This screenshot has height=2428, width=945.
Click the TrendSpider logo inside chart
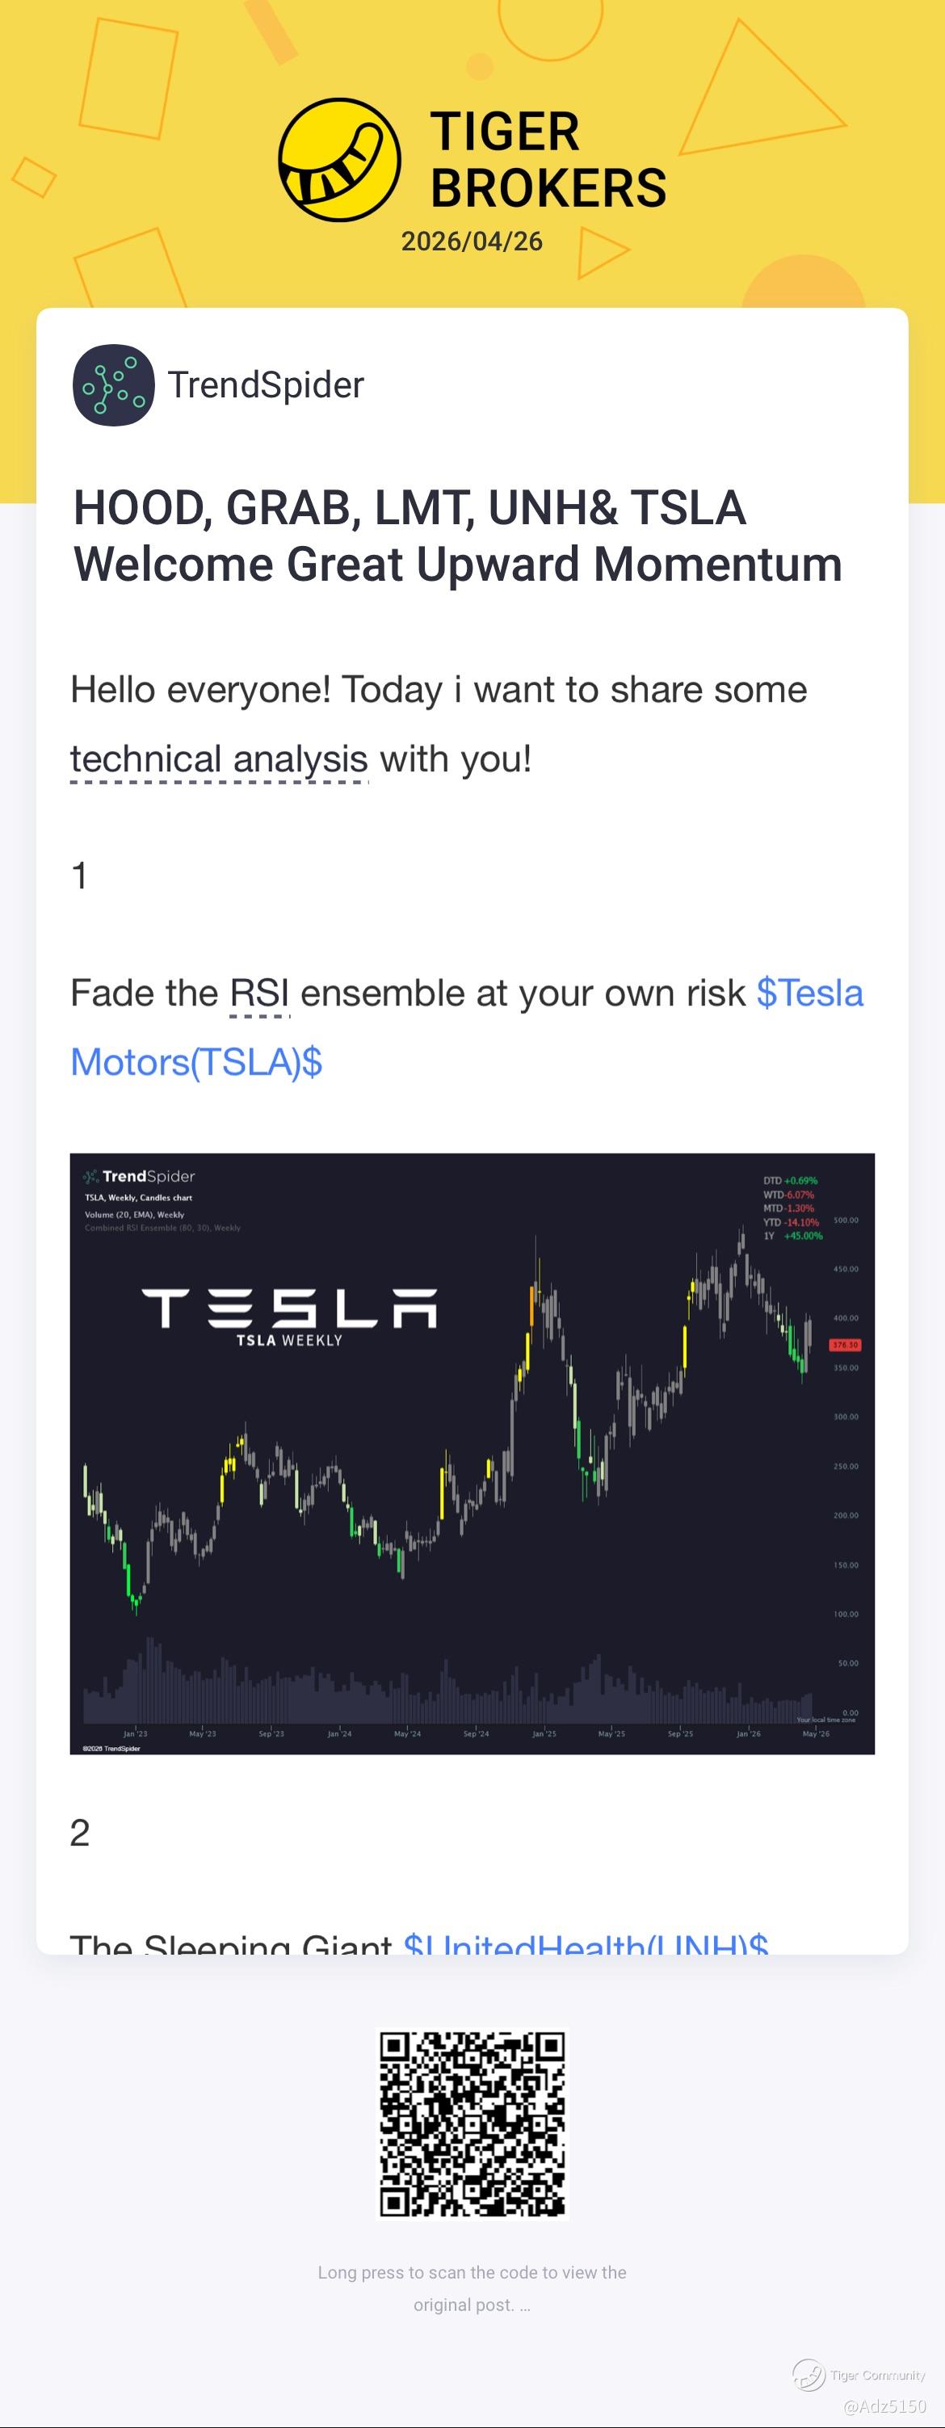point(138,1176)
